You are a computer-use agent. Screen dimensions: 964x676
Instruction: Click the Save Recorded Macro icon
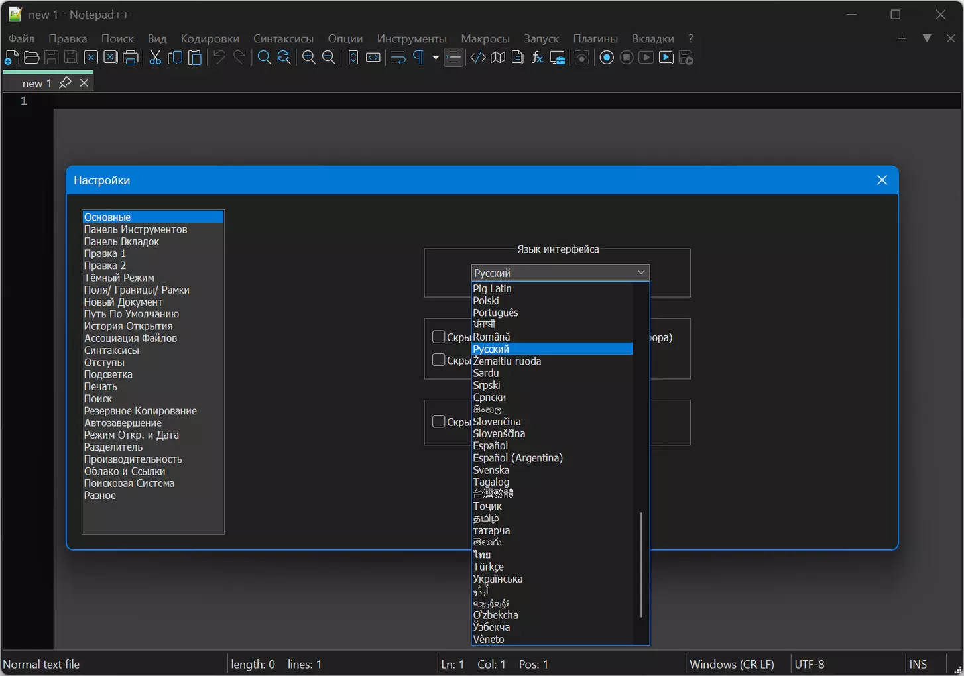pyautogui.click(x=686, y=58)
